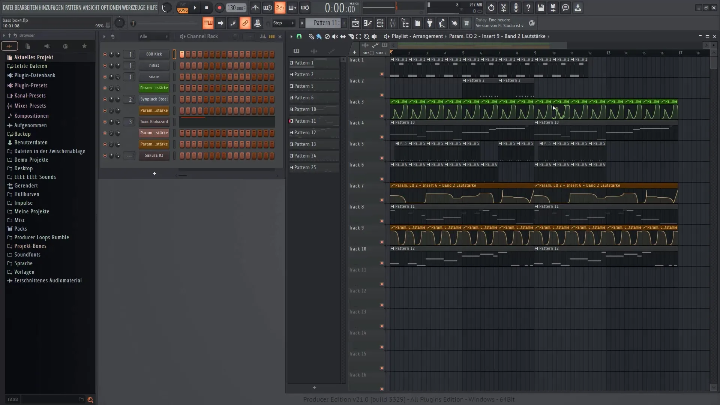Toggle the playlist snap magnet icon
This screenshot has width=720, height=405.
click(x=299, y=36)
